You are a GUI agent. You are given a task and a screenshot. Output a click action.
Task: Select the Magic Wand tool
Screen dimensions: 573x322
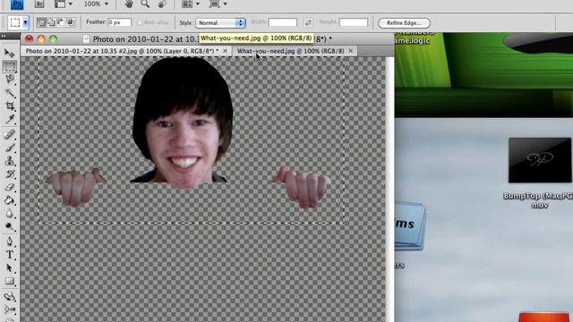tap(10, 93)
